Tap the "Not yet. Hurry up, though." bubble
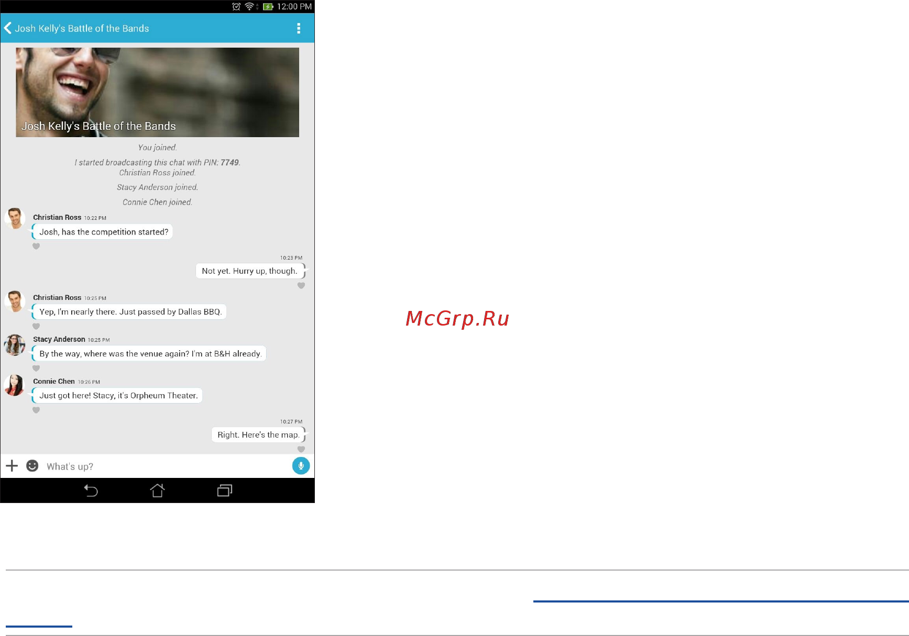This screenshot has width=909, height=636. pos(250,271)
